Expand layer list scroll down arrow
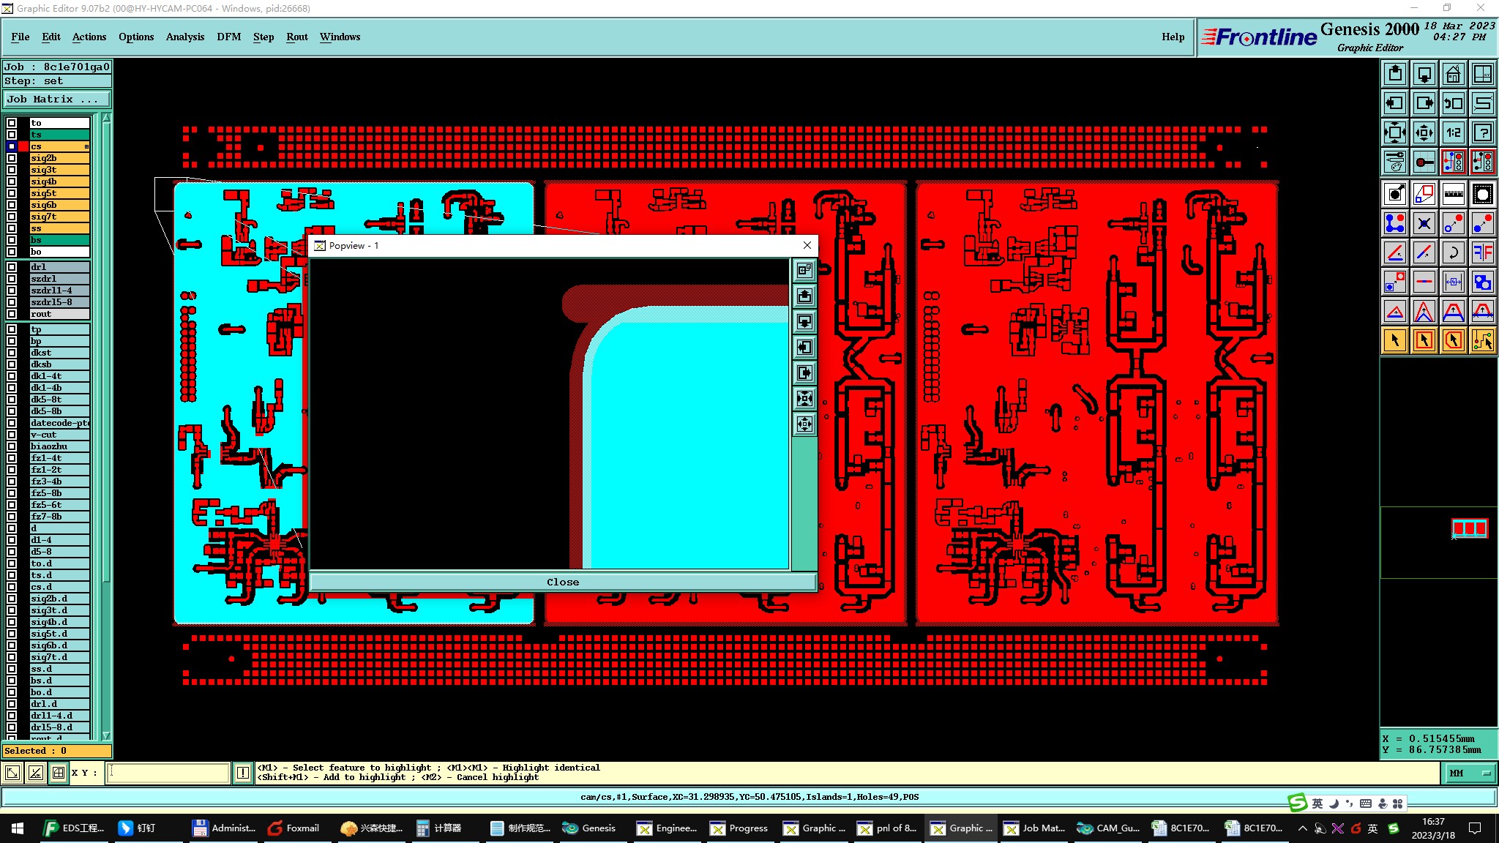 [x=106, y=735]
